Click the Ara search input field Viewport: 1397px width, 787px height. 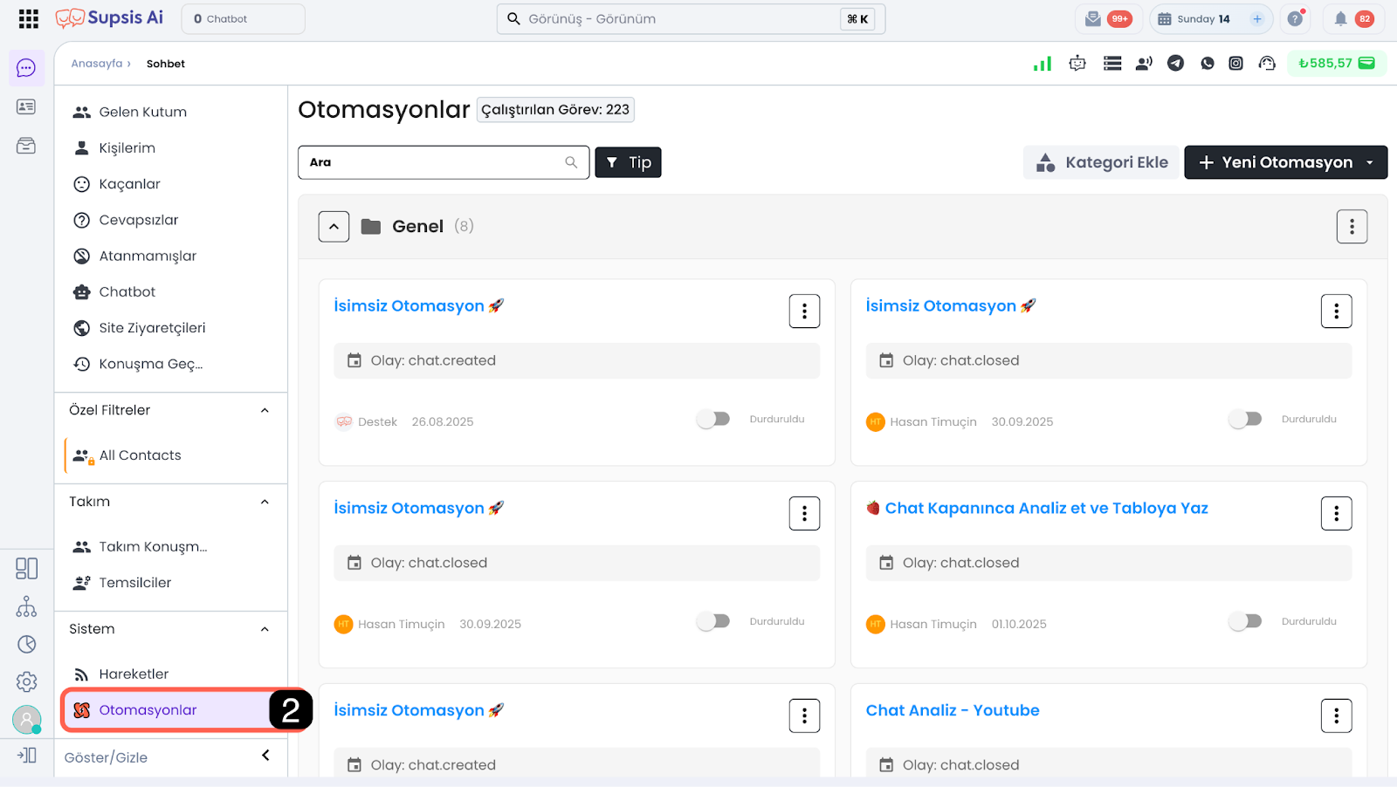pos(437,162)
